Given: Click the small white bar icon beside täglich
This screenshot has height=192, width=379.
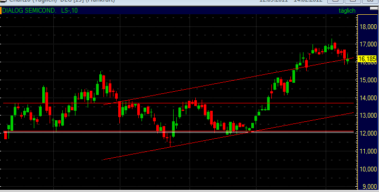Looking at the screenshot, I should point(374,8).
